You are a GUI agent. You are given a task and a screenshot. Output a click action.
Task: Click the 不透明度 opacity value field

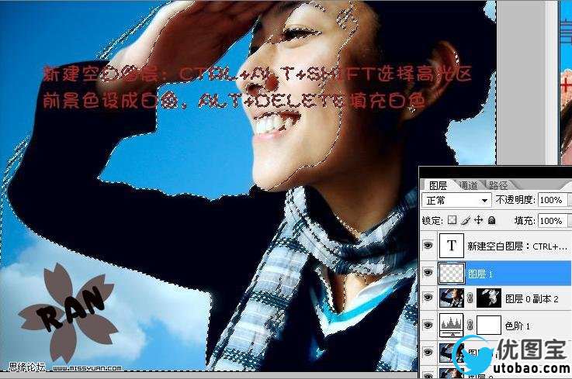553,200
